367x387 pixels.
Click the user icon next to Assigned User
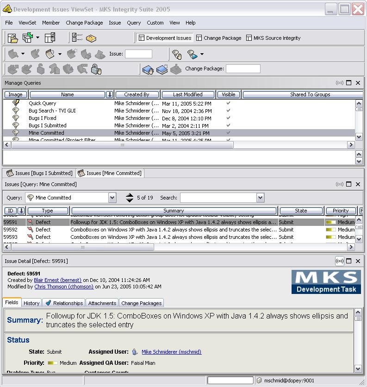point(135,352)
